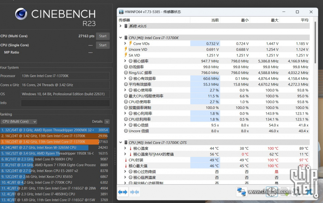323x203 pixels.
Task: Click the 27163 pts multi core score
Action: pyautogui.click(x=86, y=36)
